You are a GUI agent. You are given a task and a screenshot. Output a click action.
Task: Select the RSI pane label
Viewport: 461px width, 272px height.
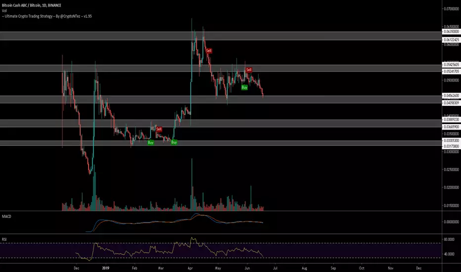[x=4, y=239]
